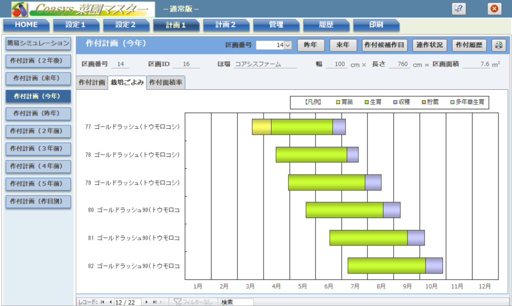512x306 pixels.
Task: Open 作付計画（来年） in sidebar
Action: (38, 78)
